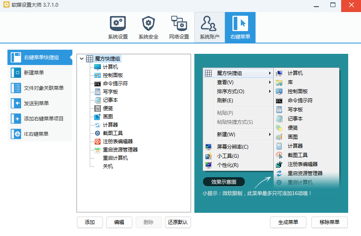Click the 生成菜单 button
Screen dimensions: 361x236
[288, 222]
